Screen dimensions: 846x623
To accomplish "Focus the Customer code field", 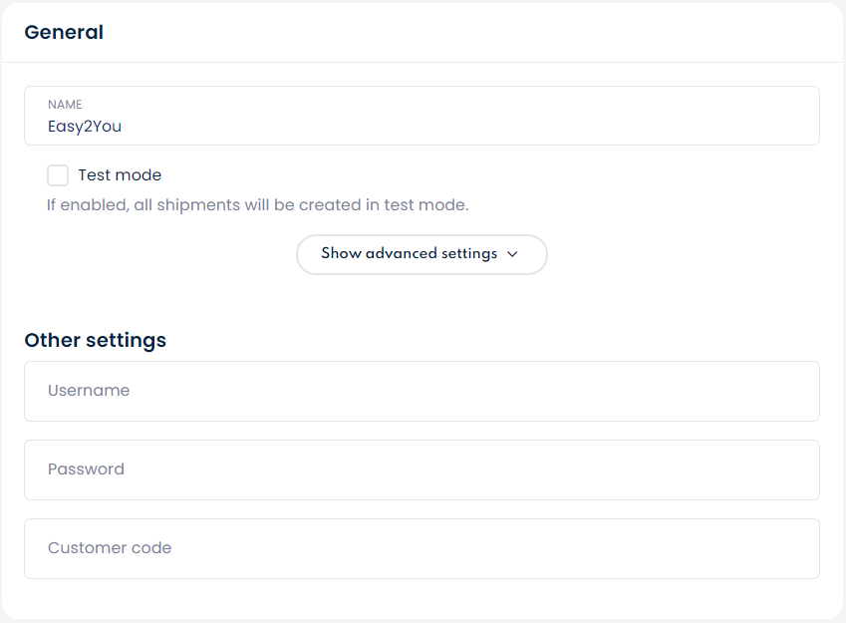I will tap(422, 548).
